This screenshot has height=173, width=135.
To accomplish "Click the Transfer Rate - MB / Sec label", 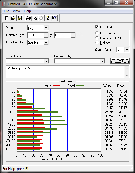I will tap(57, 159).
